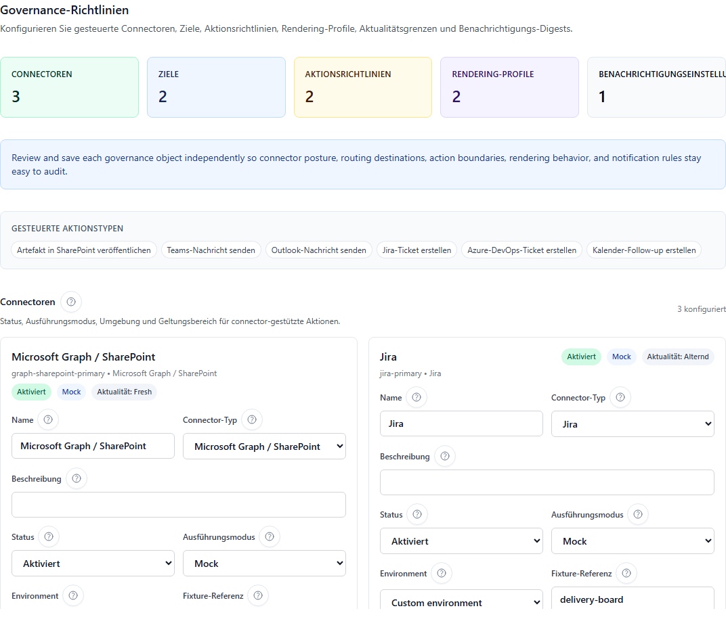Click the Jira Name input field
Image resolution: width=726 pixels, height=617 pixels.
click(461, 424)
